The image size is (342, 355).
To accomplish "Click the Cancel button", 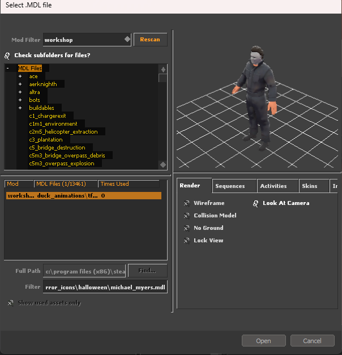I will [313, 341].
